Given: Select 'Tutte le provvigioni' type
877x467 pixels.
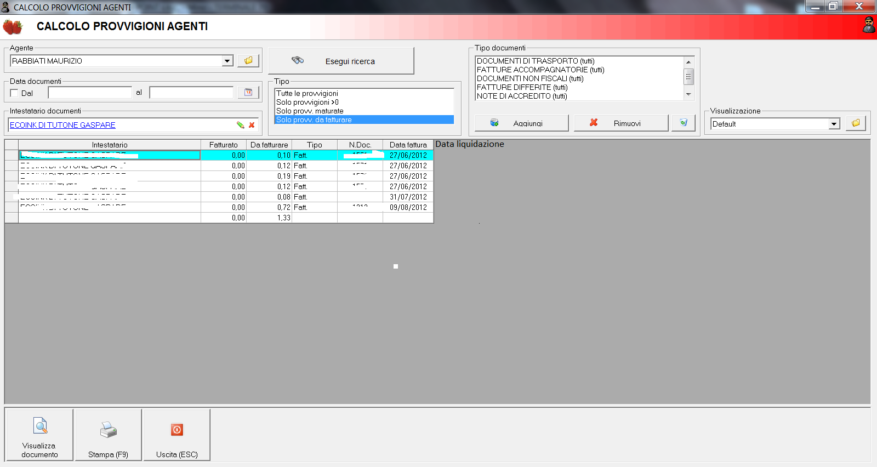Looking at the screenshot, I should click(x=364, y=93).
